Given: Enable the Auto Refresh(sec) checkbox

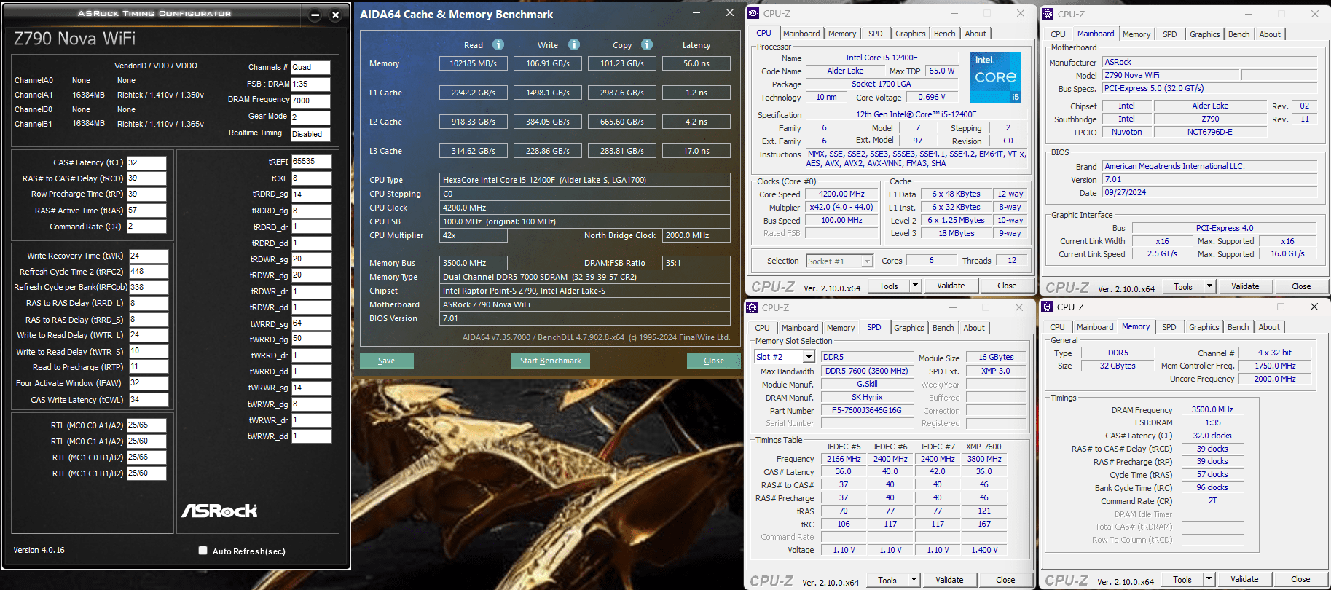Looking at the screenshot, I should [203, 551].
